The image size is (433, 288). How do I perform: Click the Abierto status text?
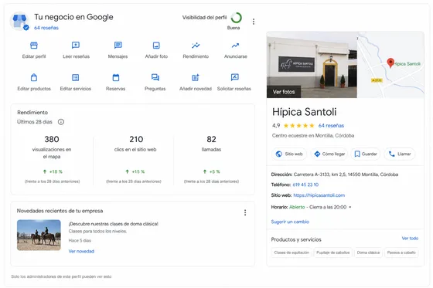click(297, 207)
